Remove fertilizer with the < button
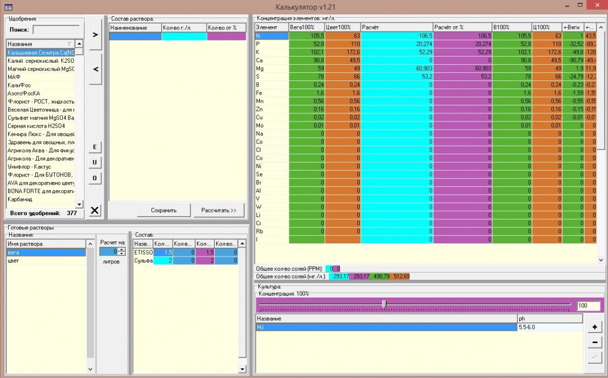The width and height of the screenshot is (608, 378). 95,69
